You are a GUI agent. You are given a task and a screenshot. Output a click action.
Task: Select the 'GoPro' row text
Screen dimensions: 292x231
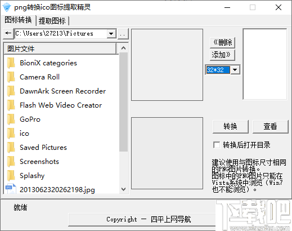point(30,119)
